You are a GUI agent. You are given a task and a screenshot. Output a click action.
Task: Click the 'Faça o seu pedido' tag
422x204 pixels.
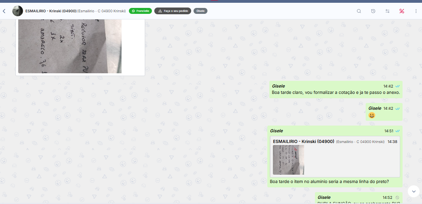[173, 11]
